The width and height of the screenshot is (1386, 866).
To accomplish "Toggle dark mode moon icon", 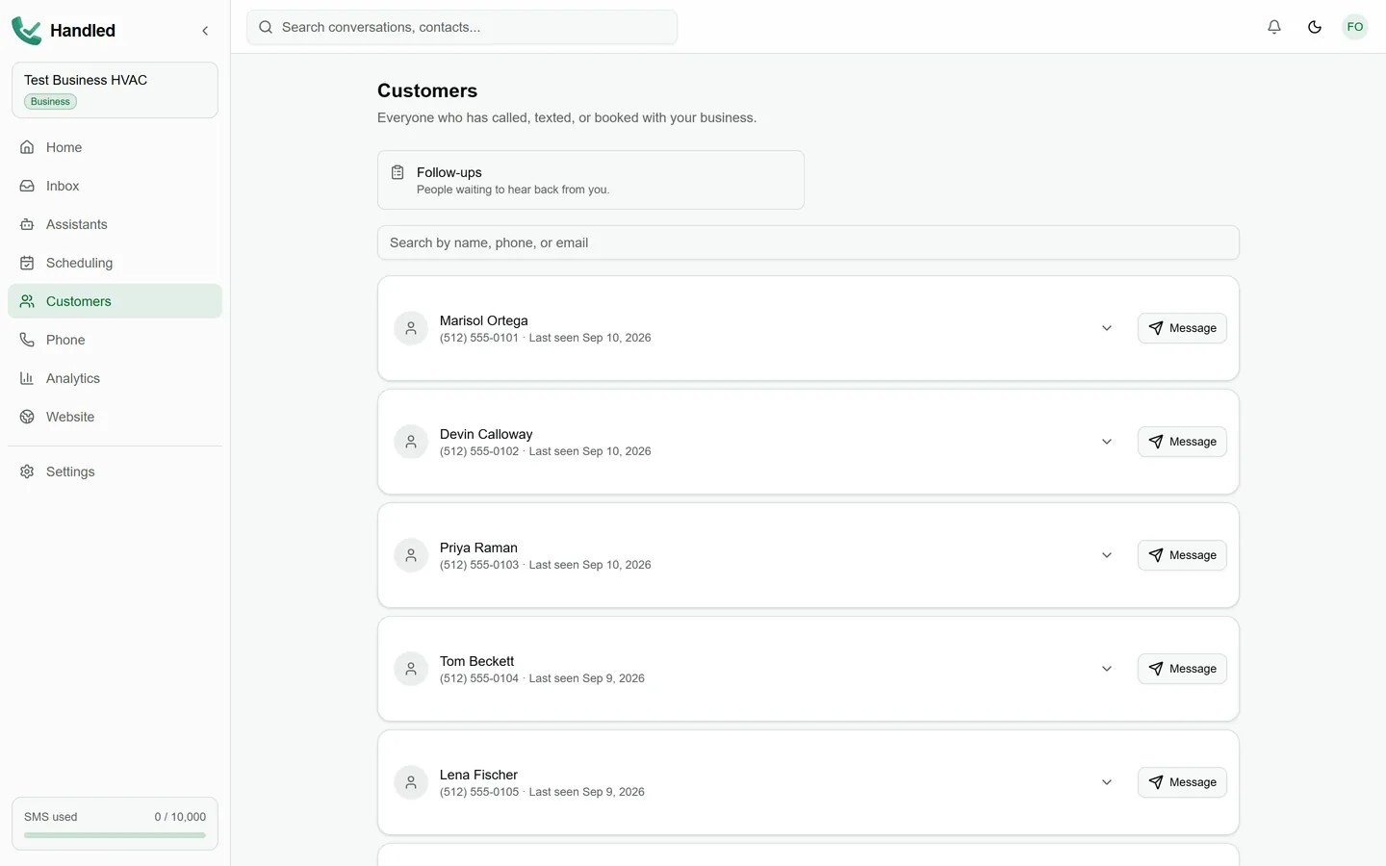I will pos(1315,27).
